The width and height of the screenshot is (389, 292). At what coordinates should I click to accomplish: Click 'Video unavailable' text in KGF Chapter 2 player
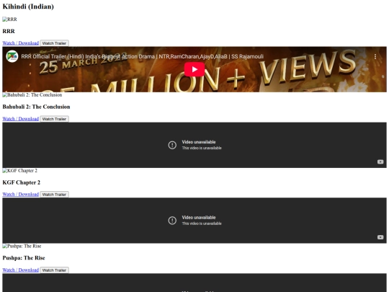(199, 218)
